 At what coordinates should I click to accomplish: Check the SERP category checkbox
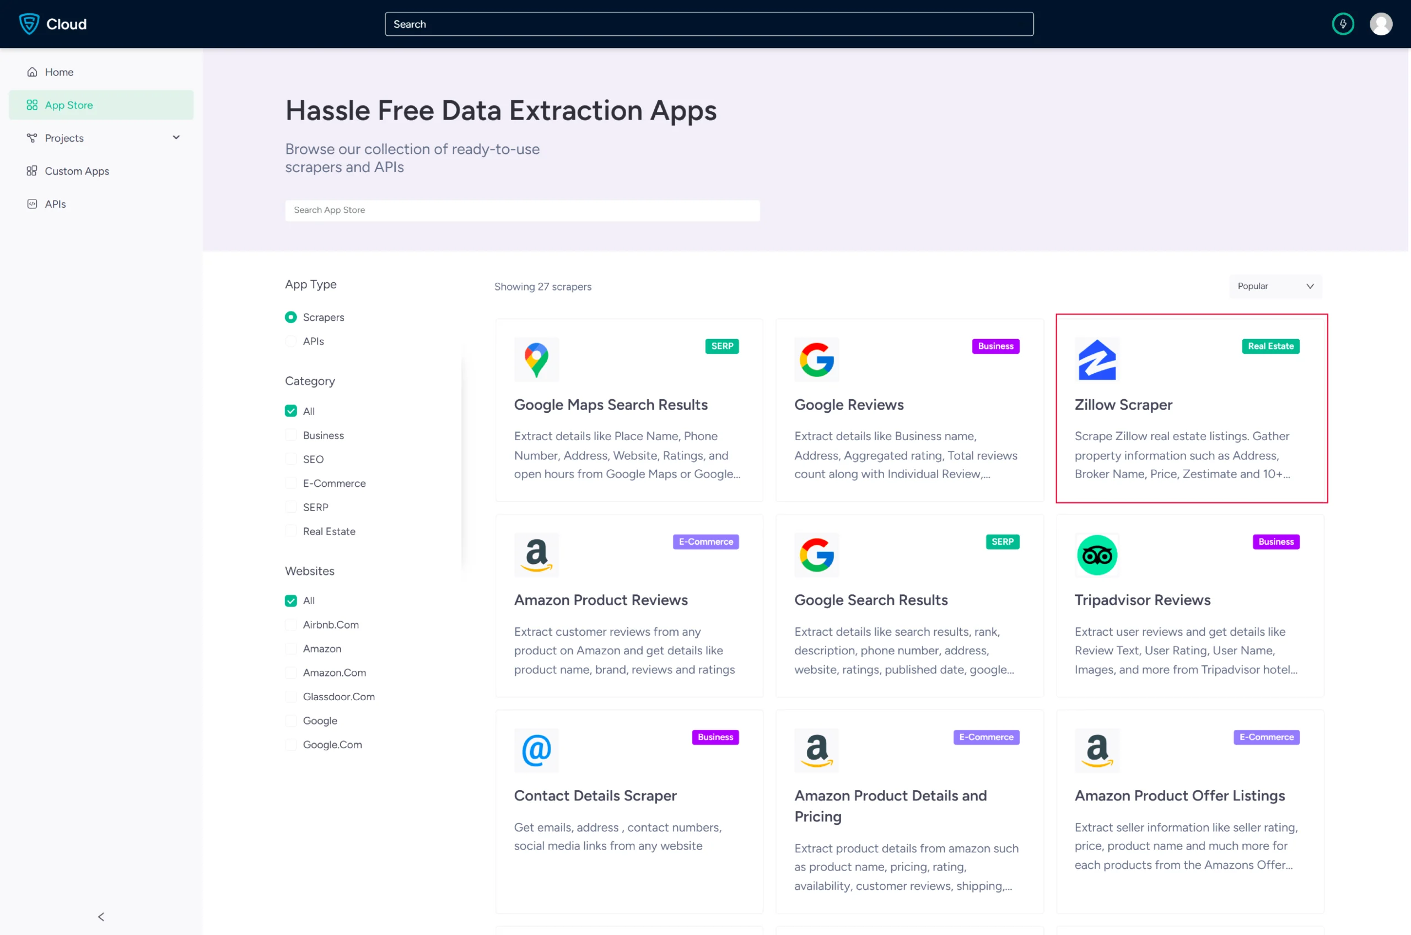(x=291, y=507)
